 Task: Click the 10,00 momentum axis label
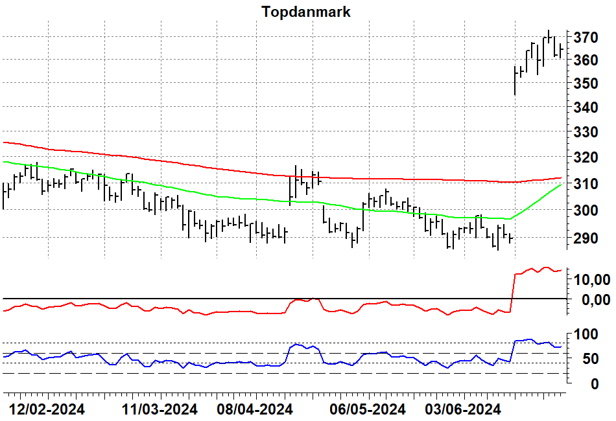pyautogui.click(x=592, y=280)
